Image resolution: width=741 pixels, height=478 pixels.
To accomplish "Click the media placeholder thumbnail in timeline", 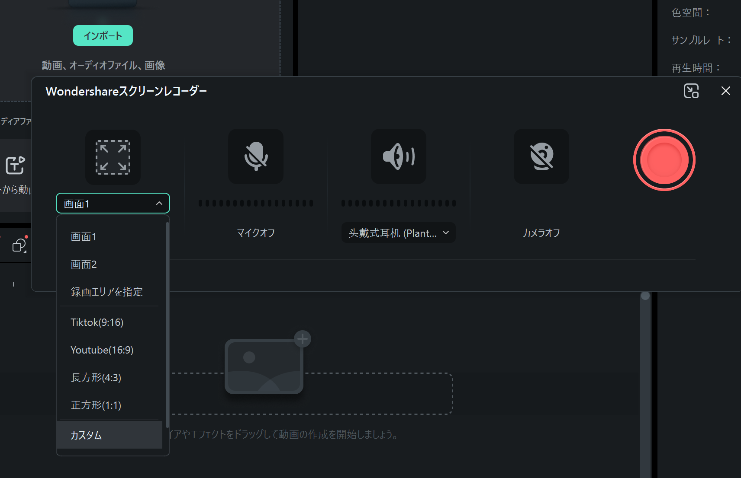I will click(264, 366).
